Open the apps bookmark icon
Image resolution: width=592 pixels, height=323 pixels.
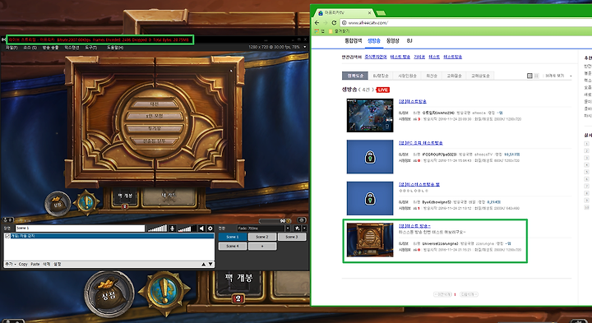click(x=317, y=31)
